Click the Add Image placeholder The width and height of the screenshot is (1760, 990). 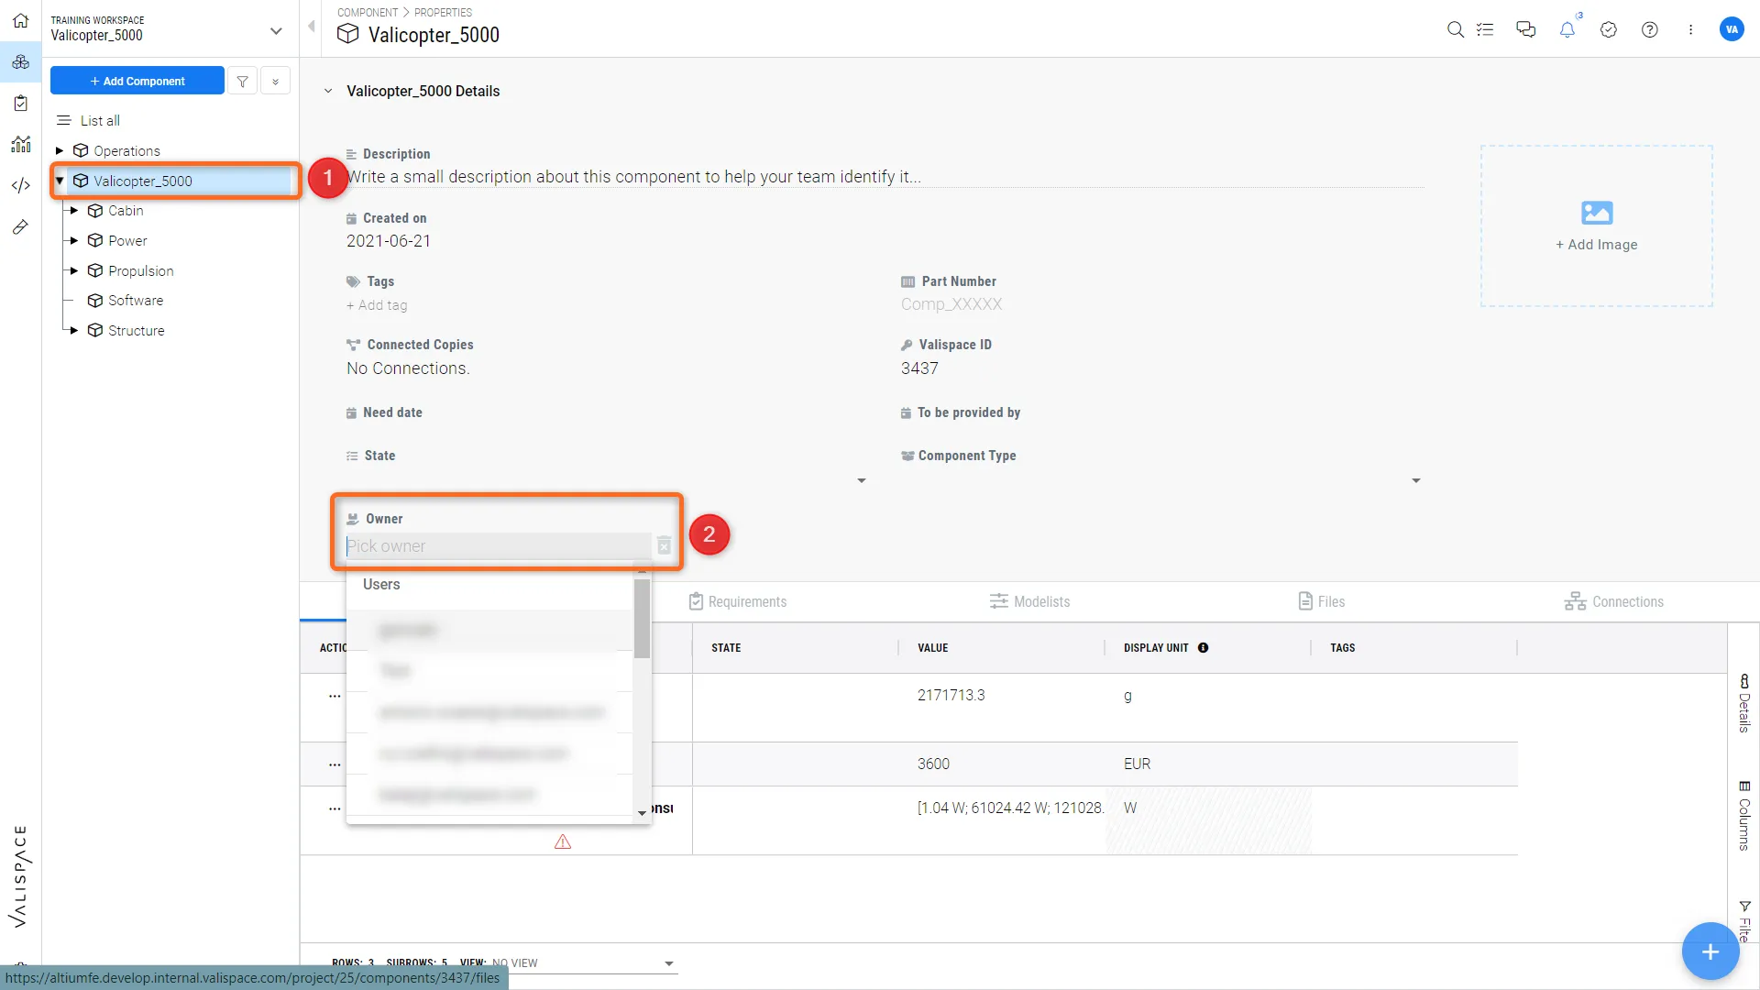[x=1596, y=225]
